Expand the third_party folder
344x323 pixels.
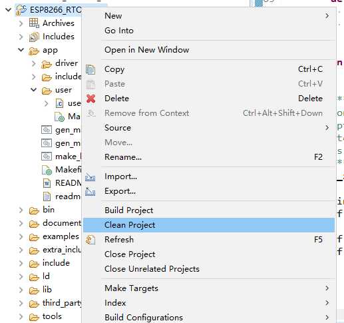21,303
